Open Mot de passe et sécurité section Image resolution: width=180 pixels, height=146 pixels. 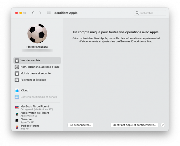[37, 73]
